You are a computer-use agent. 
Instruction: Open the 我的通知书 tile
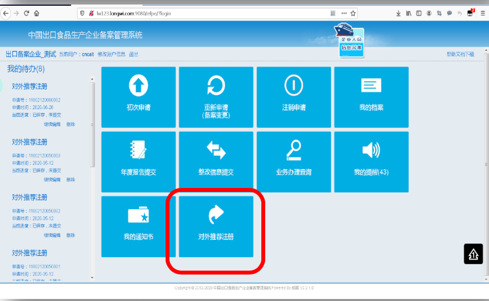point(138,226)
